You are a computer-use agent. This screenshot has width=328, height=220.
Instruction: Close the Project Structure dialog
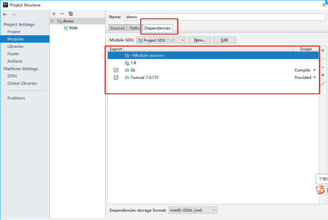(x=324, y=5)
